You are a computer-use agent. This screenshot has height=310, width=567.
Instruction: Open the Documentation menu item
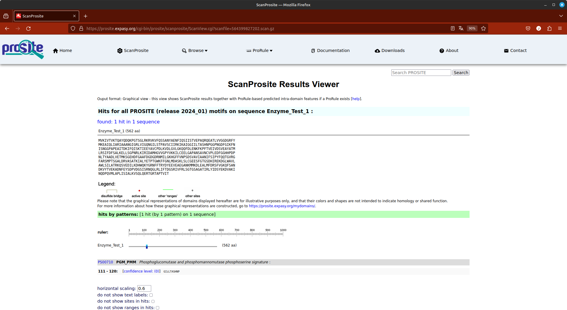pyautogui.click(x=330, y=50)
